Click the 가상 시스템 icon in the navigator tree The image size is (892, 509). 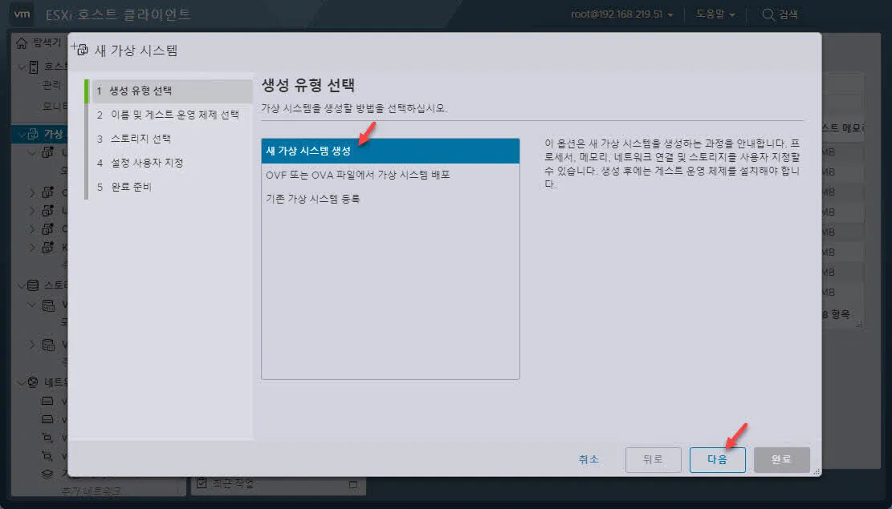[x=35, y=134]
